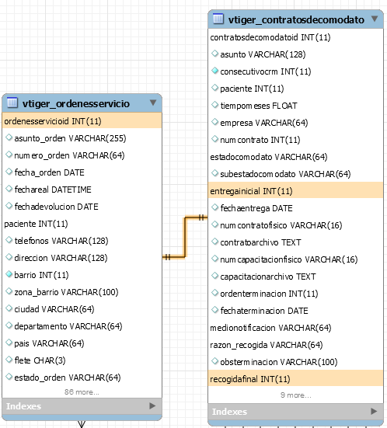Click filled diamond icon beside consecutivocrm
The height and width of the screenshot is (428, 387).
[x=215, y=71]
